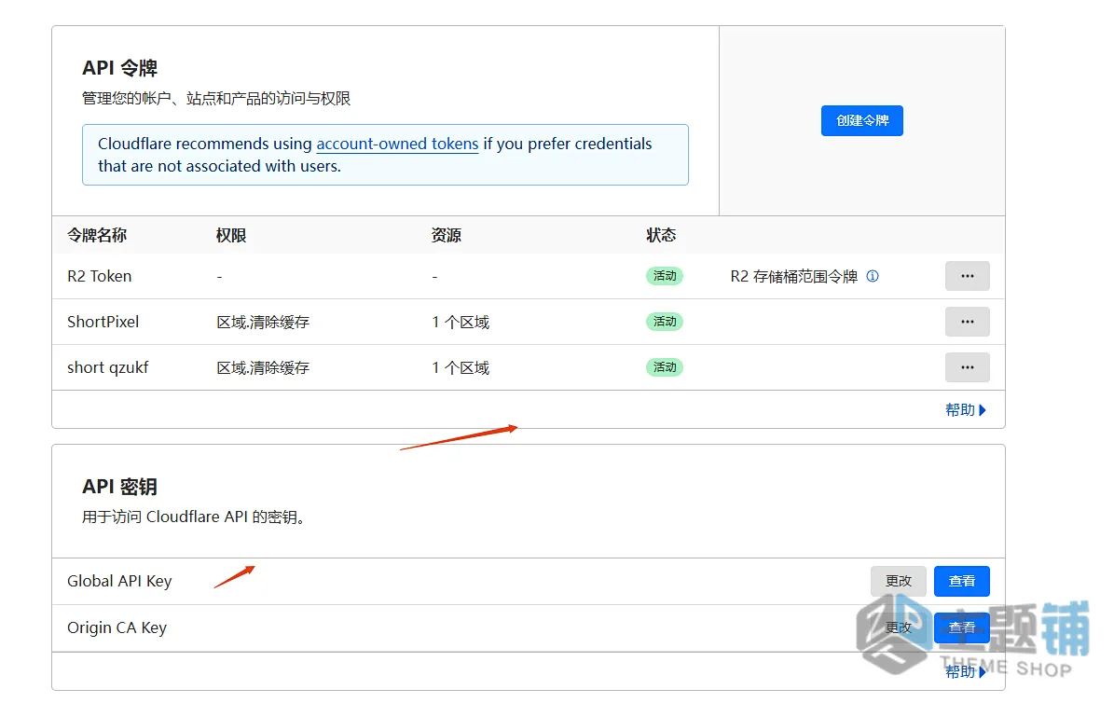The width and height of the screenshot is (1114, 703).
Task: Click the Global API Key label
Action: coord(119,582)
